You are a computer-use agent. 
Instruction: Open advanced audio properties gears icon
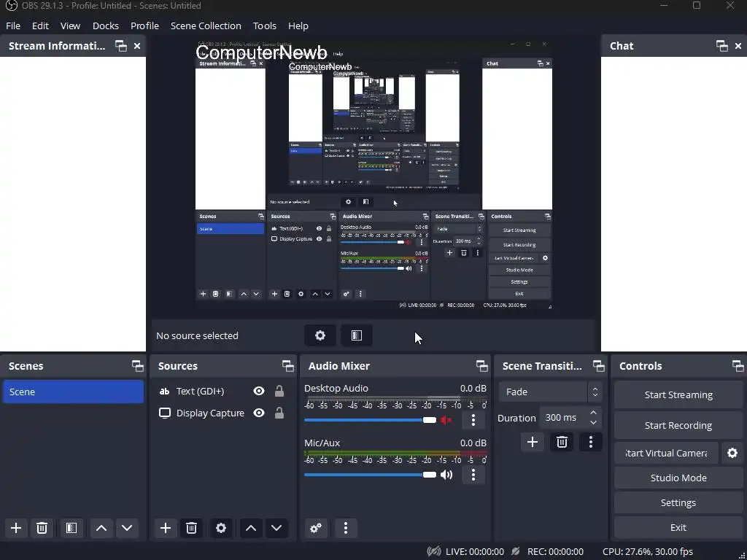[316, 528]
